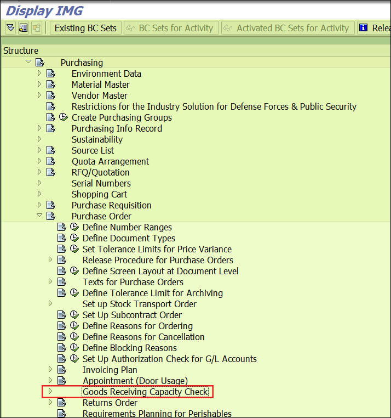This screenshot has height=418, width=391.
Task: Click the greyed change log toolbar icon
Action: click(x=37, y=28)
